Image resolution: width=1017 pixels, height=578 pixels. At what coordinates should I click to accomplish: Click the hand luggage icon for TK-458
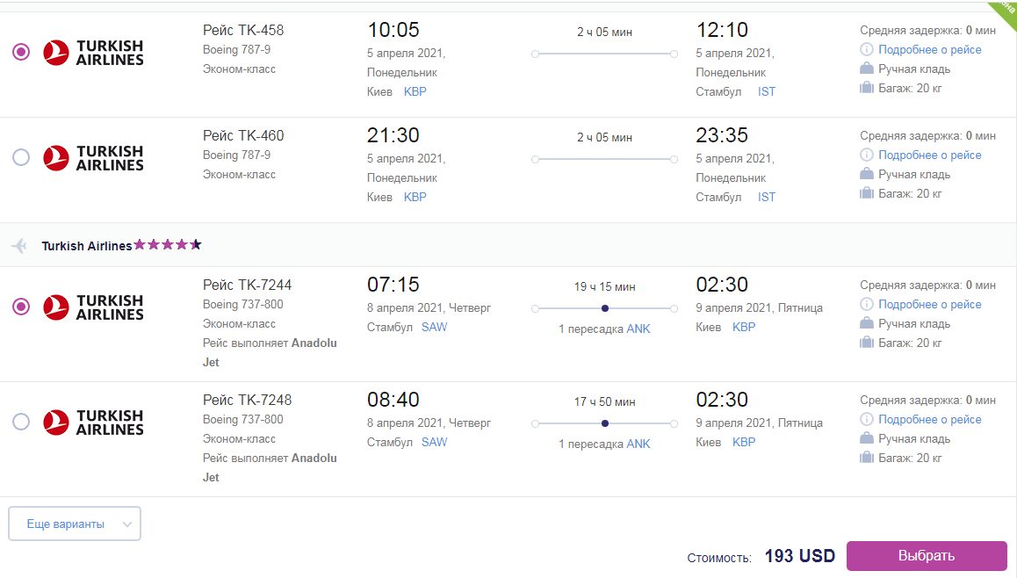pyautogui.click(x=867, y=69)
